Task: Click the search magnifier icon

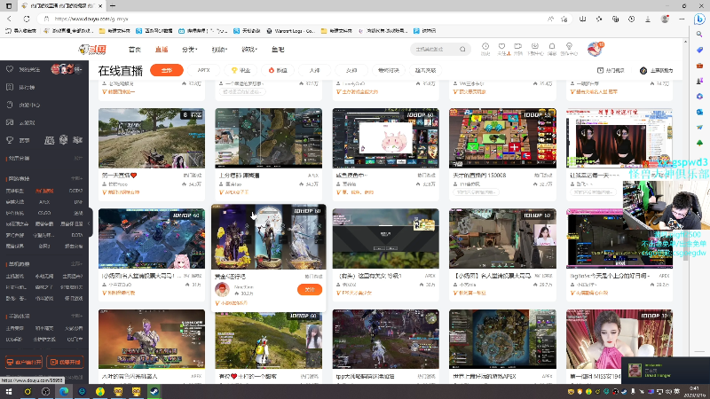Action: pyautogui.click(x=462, y=49)
